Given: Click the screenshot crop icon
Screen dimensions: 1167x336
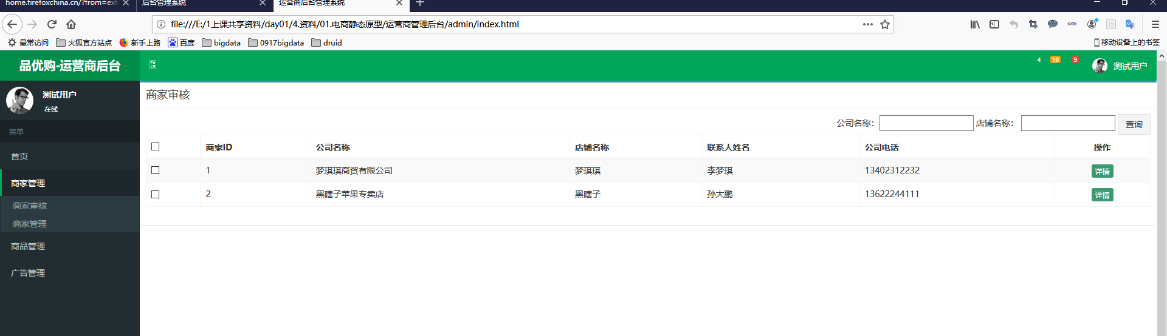Looking at the screenshot, I should (x=1033, y=24).
